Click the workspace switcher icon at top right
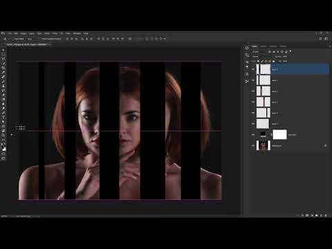 [x=326, y=39]
